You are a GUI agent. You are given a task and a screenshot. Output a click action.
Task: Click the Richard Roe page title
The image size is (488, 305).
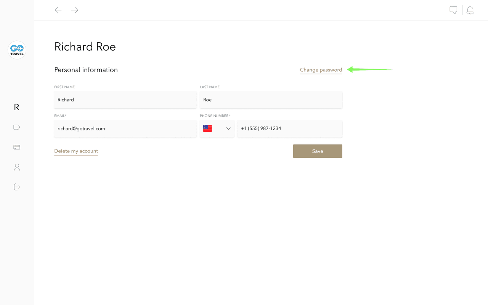click(x=85, y=47)
